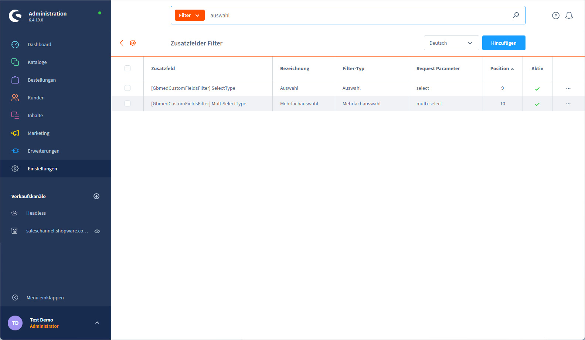Click the green online status dot
The height and width of the screenshot is (340, 585).
[x=100, y=13]
